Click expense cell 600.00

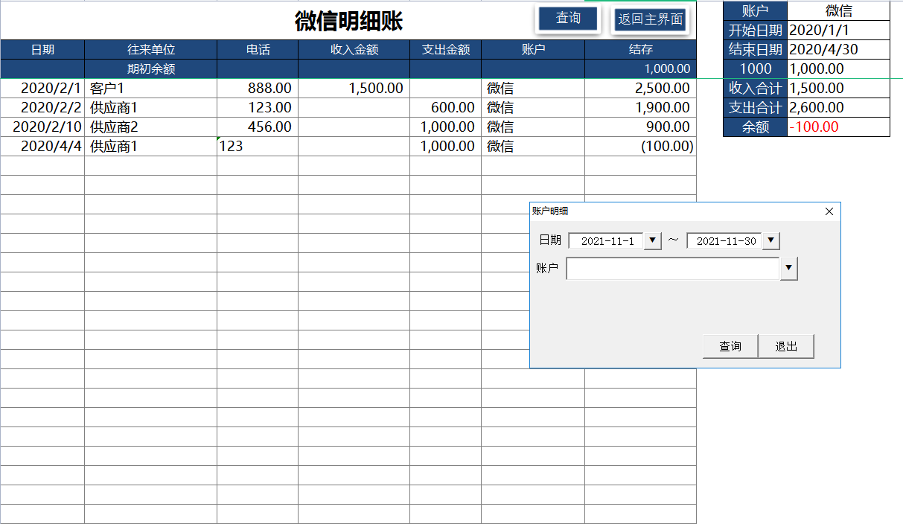point(446,108)
